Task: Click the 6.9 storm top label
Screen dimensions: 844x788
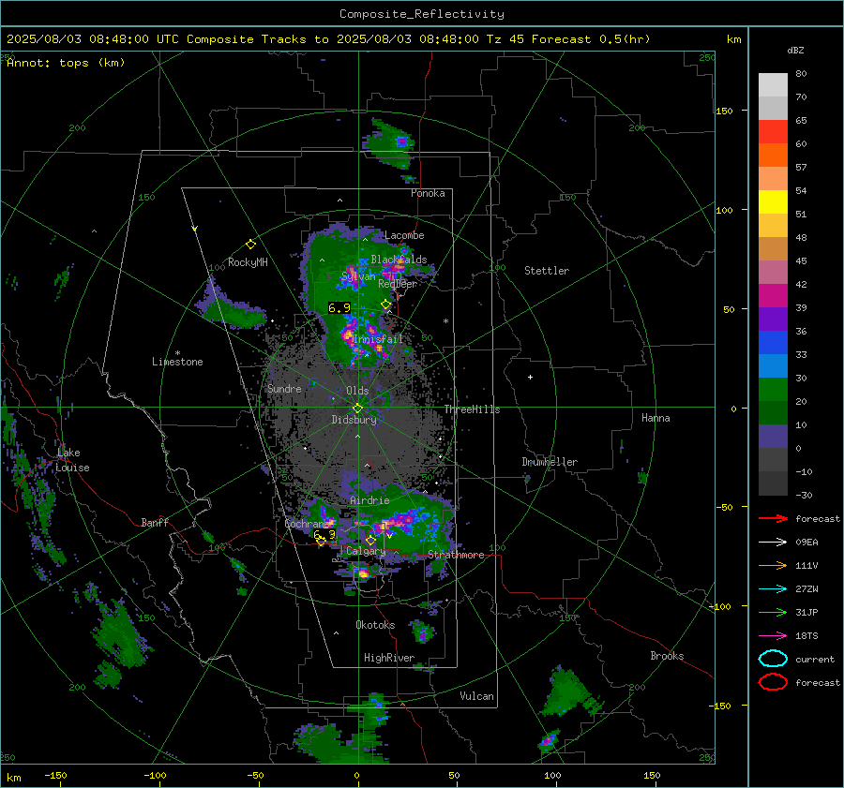Action: tap(339, 307)
